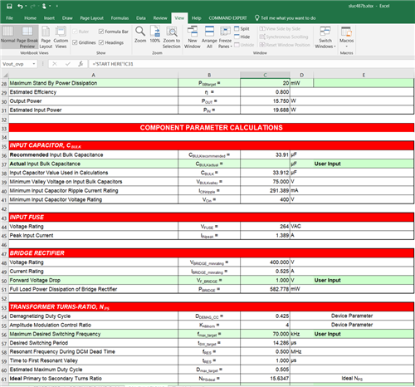Screen dimensions: 415x387
Task: Uncheck the Gridlines checkbox
Action: point(75,42)
